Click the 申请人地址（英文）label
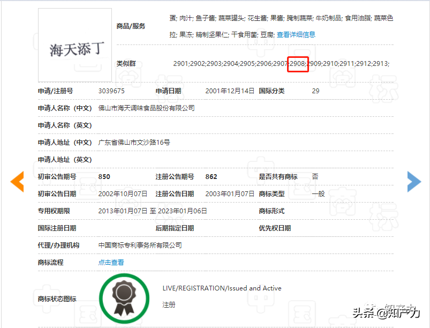430x328 pixels. (x=65, y=160)
